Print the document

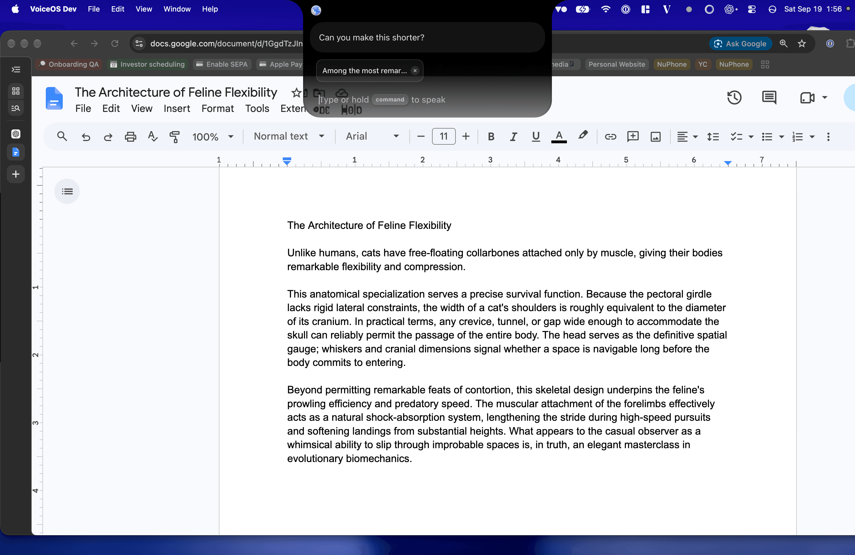click(x=130, y=137)
